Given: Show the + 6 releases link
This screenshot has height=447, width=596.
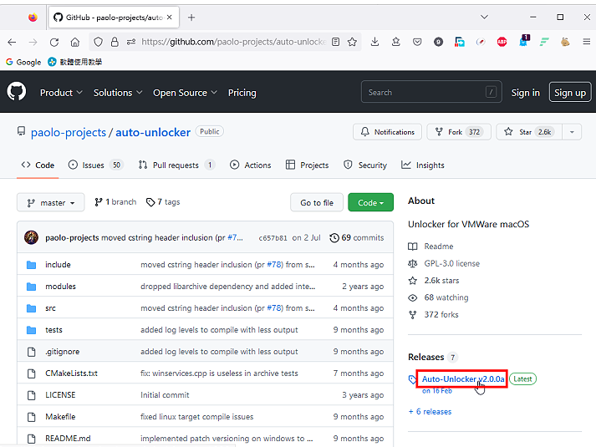Looking at the screenshot, I should point(430,411).
